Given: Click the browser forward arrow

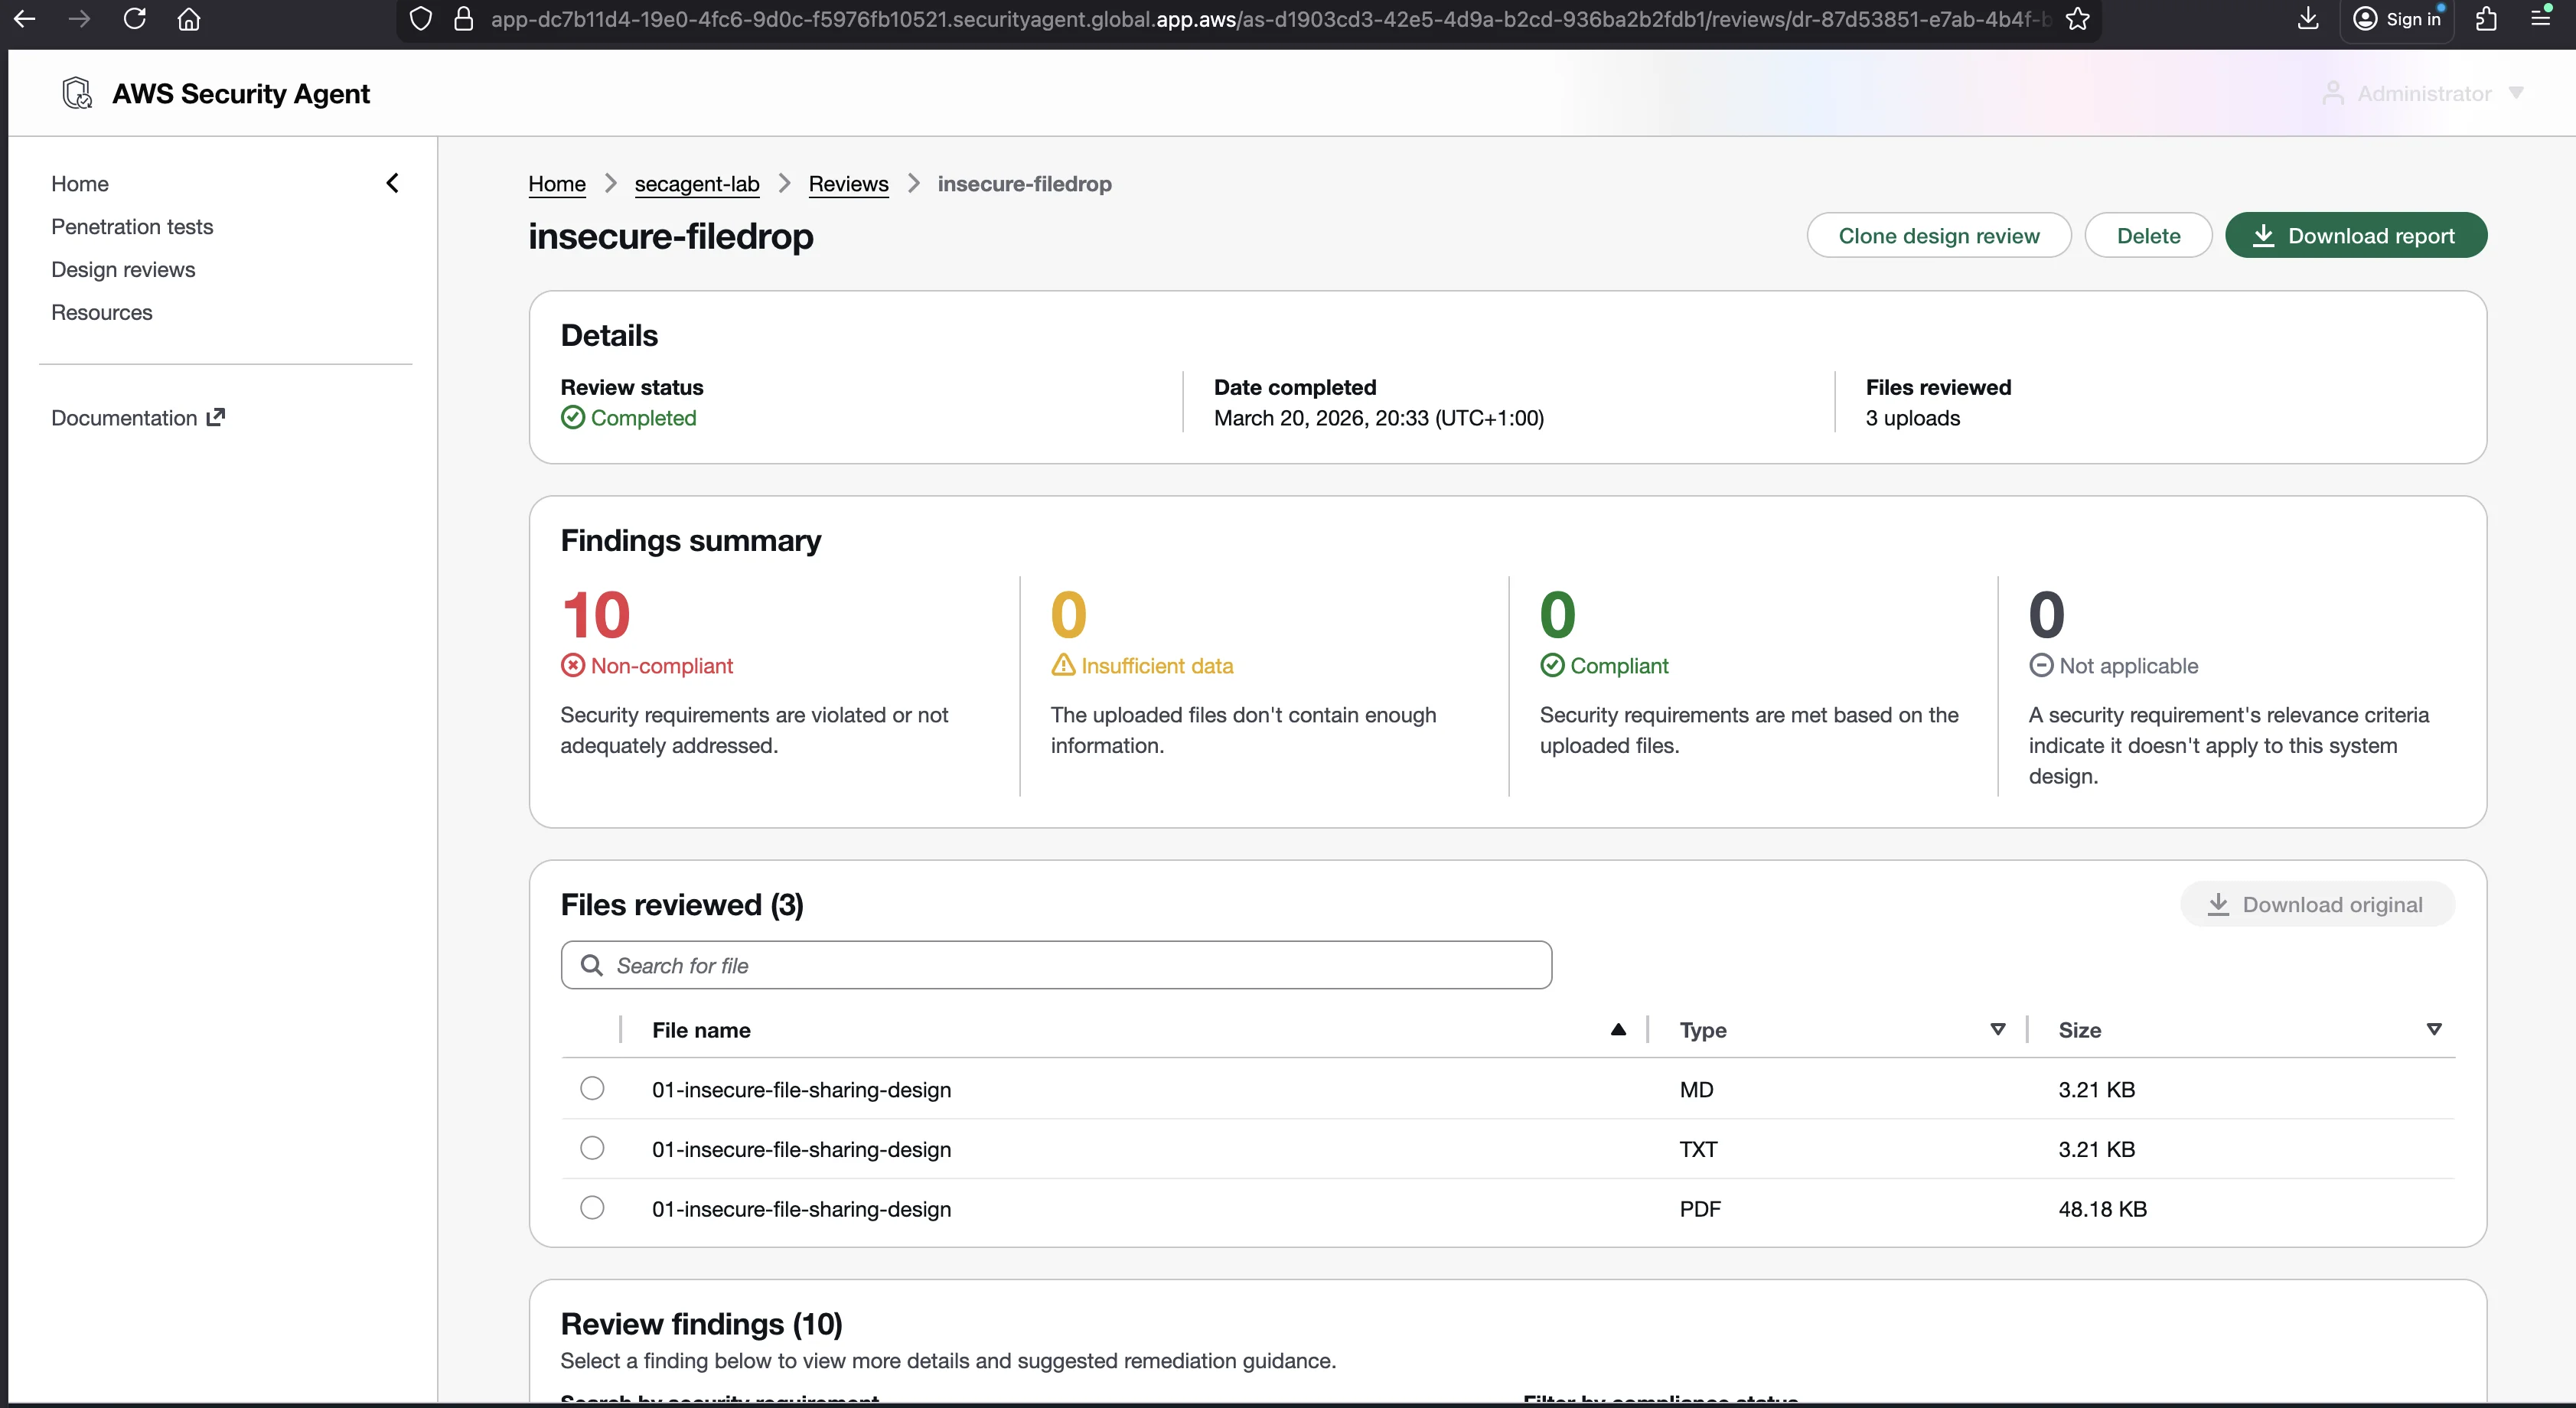Looking at the screenshot, I should point(79,18).
